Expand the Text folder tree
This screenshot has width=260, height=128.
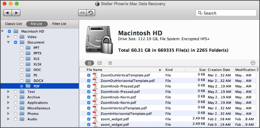point(8,92)
